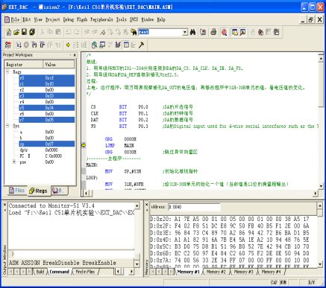Click the Value column header in Regs
This screenshot has height=288, width=326.
[59, 64]
